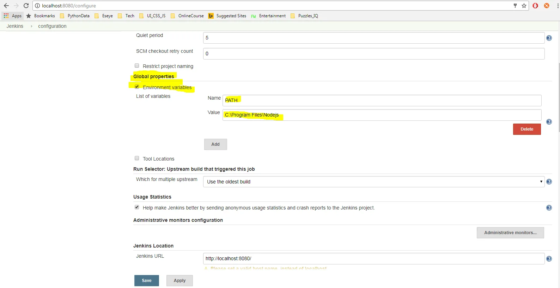Image resolution: width=560 pixels, height=288 pixels.
Task: Click the configuration breadcrumb link
Action: 52,26
